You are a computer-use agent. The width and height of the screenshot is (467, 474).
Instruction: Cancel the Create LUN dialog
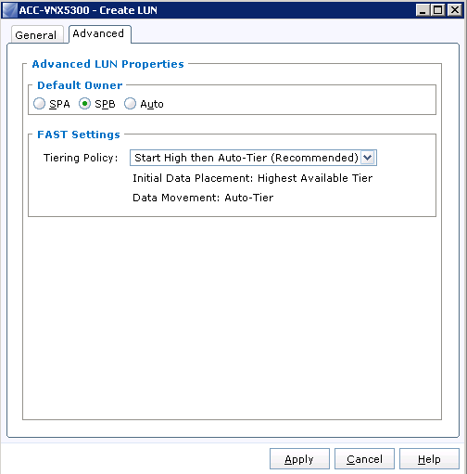click(364, 459)
